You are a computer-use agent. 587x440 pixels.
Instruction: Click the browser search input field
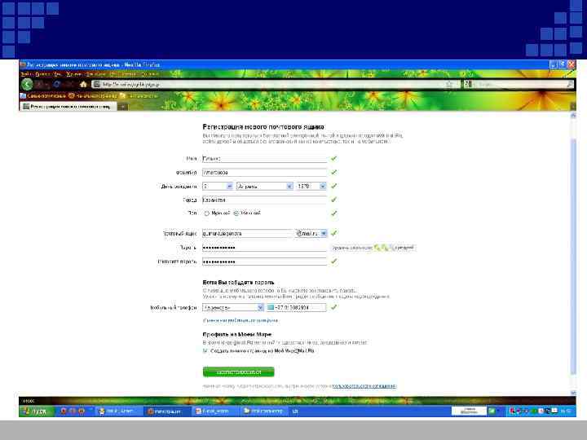pos(519,85)
